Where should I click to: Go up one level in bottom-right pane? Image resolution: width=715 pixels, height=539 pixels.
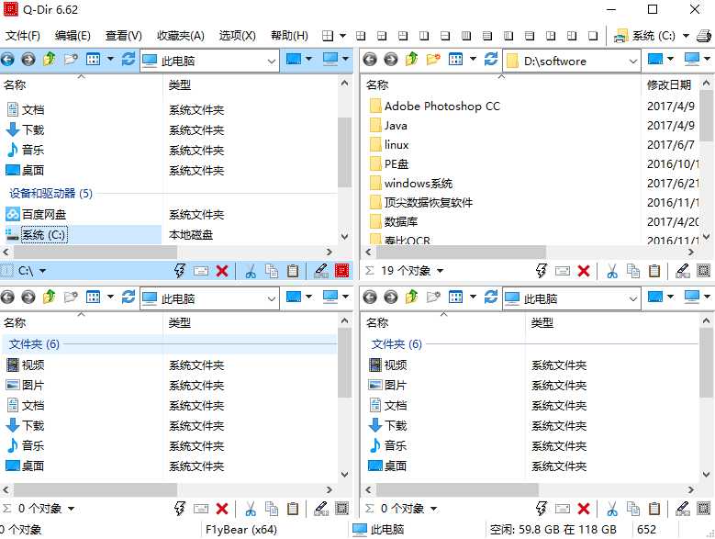pos(412,298)
